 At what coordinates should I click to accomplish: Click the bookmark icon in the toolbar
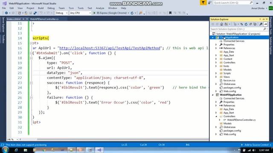pyautogui.click(x=170, y=13)
